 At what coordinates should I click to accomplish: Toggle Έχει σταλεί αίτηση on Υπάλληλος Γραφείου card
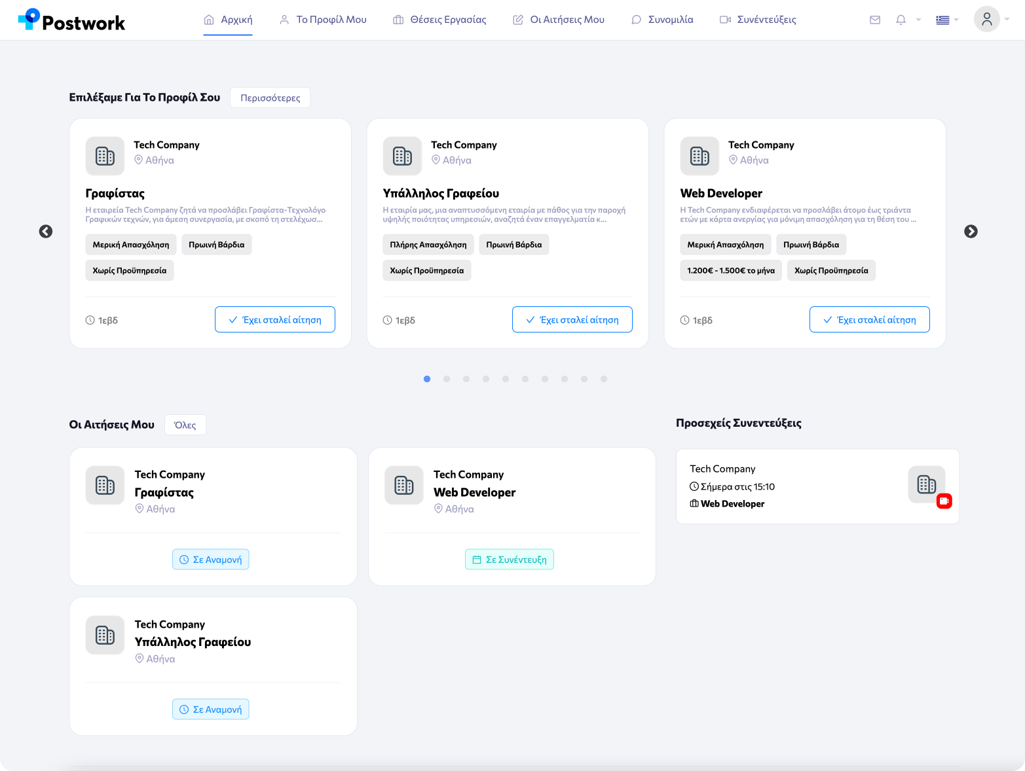coord(572,320)
